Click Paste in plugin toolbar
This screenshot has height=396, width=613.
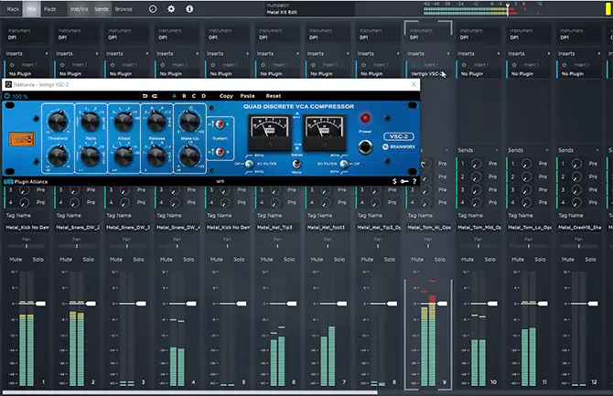(x=247, y=96)
